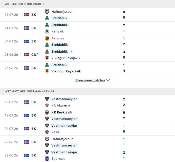Click the Keflavik team logo
The height and width of the screenshot is (162, 175).
coord(47,31)
